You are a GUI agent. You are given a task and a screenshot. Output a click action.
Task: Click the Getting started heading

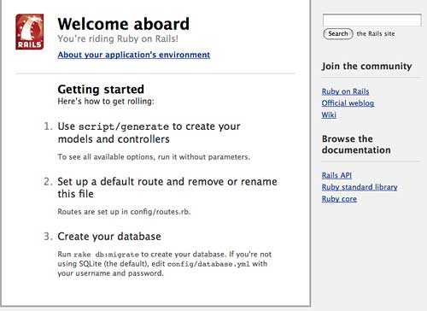pyautogui.click(x=101, y=90)
